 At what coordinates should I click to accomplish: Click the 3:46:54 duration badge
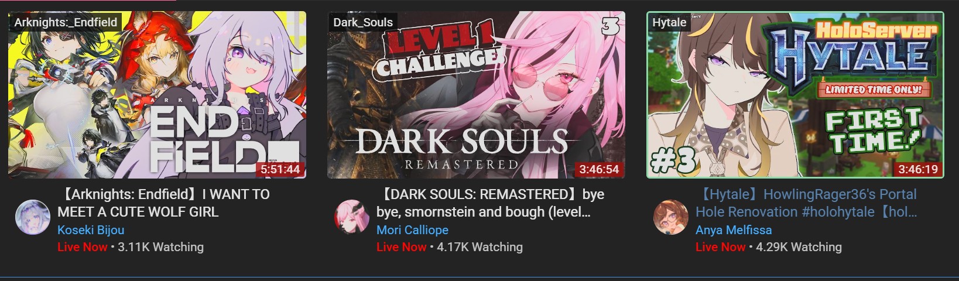(x=599, y=169)
